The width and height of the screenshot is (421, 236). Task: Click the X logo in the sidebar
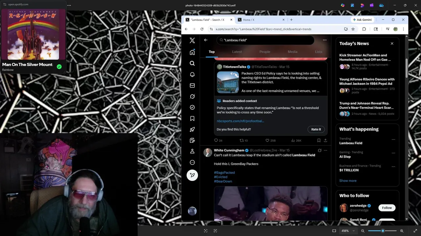[x=192, y=40]
